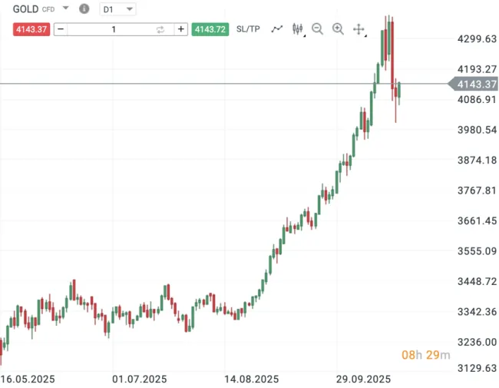Click the 29.09.2025 date on time axis

pos(365,379)
